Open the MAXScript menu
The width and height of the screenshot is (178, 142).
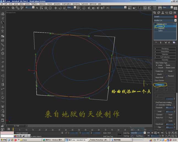(x=93, y=4)
